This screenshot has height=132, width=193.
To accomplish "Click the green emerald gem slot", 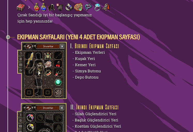I will 58,82.
